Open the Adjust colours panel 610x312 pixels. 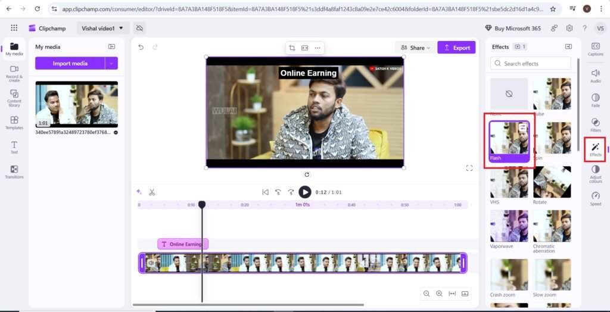(x=596, y=174)
